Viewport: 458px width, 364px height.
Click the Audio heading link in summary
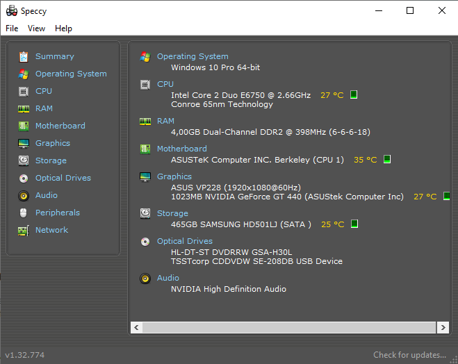[x=168, y=278]
